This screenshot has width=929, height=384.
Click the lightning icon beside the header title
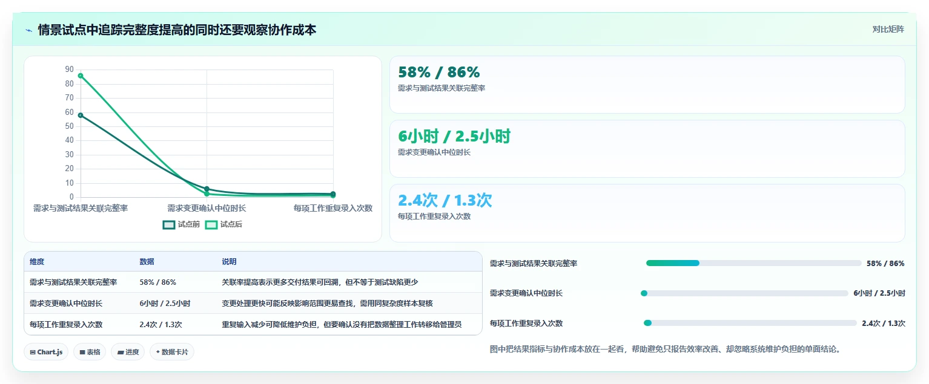tap(29, 30)
